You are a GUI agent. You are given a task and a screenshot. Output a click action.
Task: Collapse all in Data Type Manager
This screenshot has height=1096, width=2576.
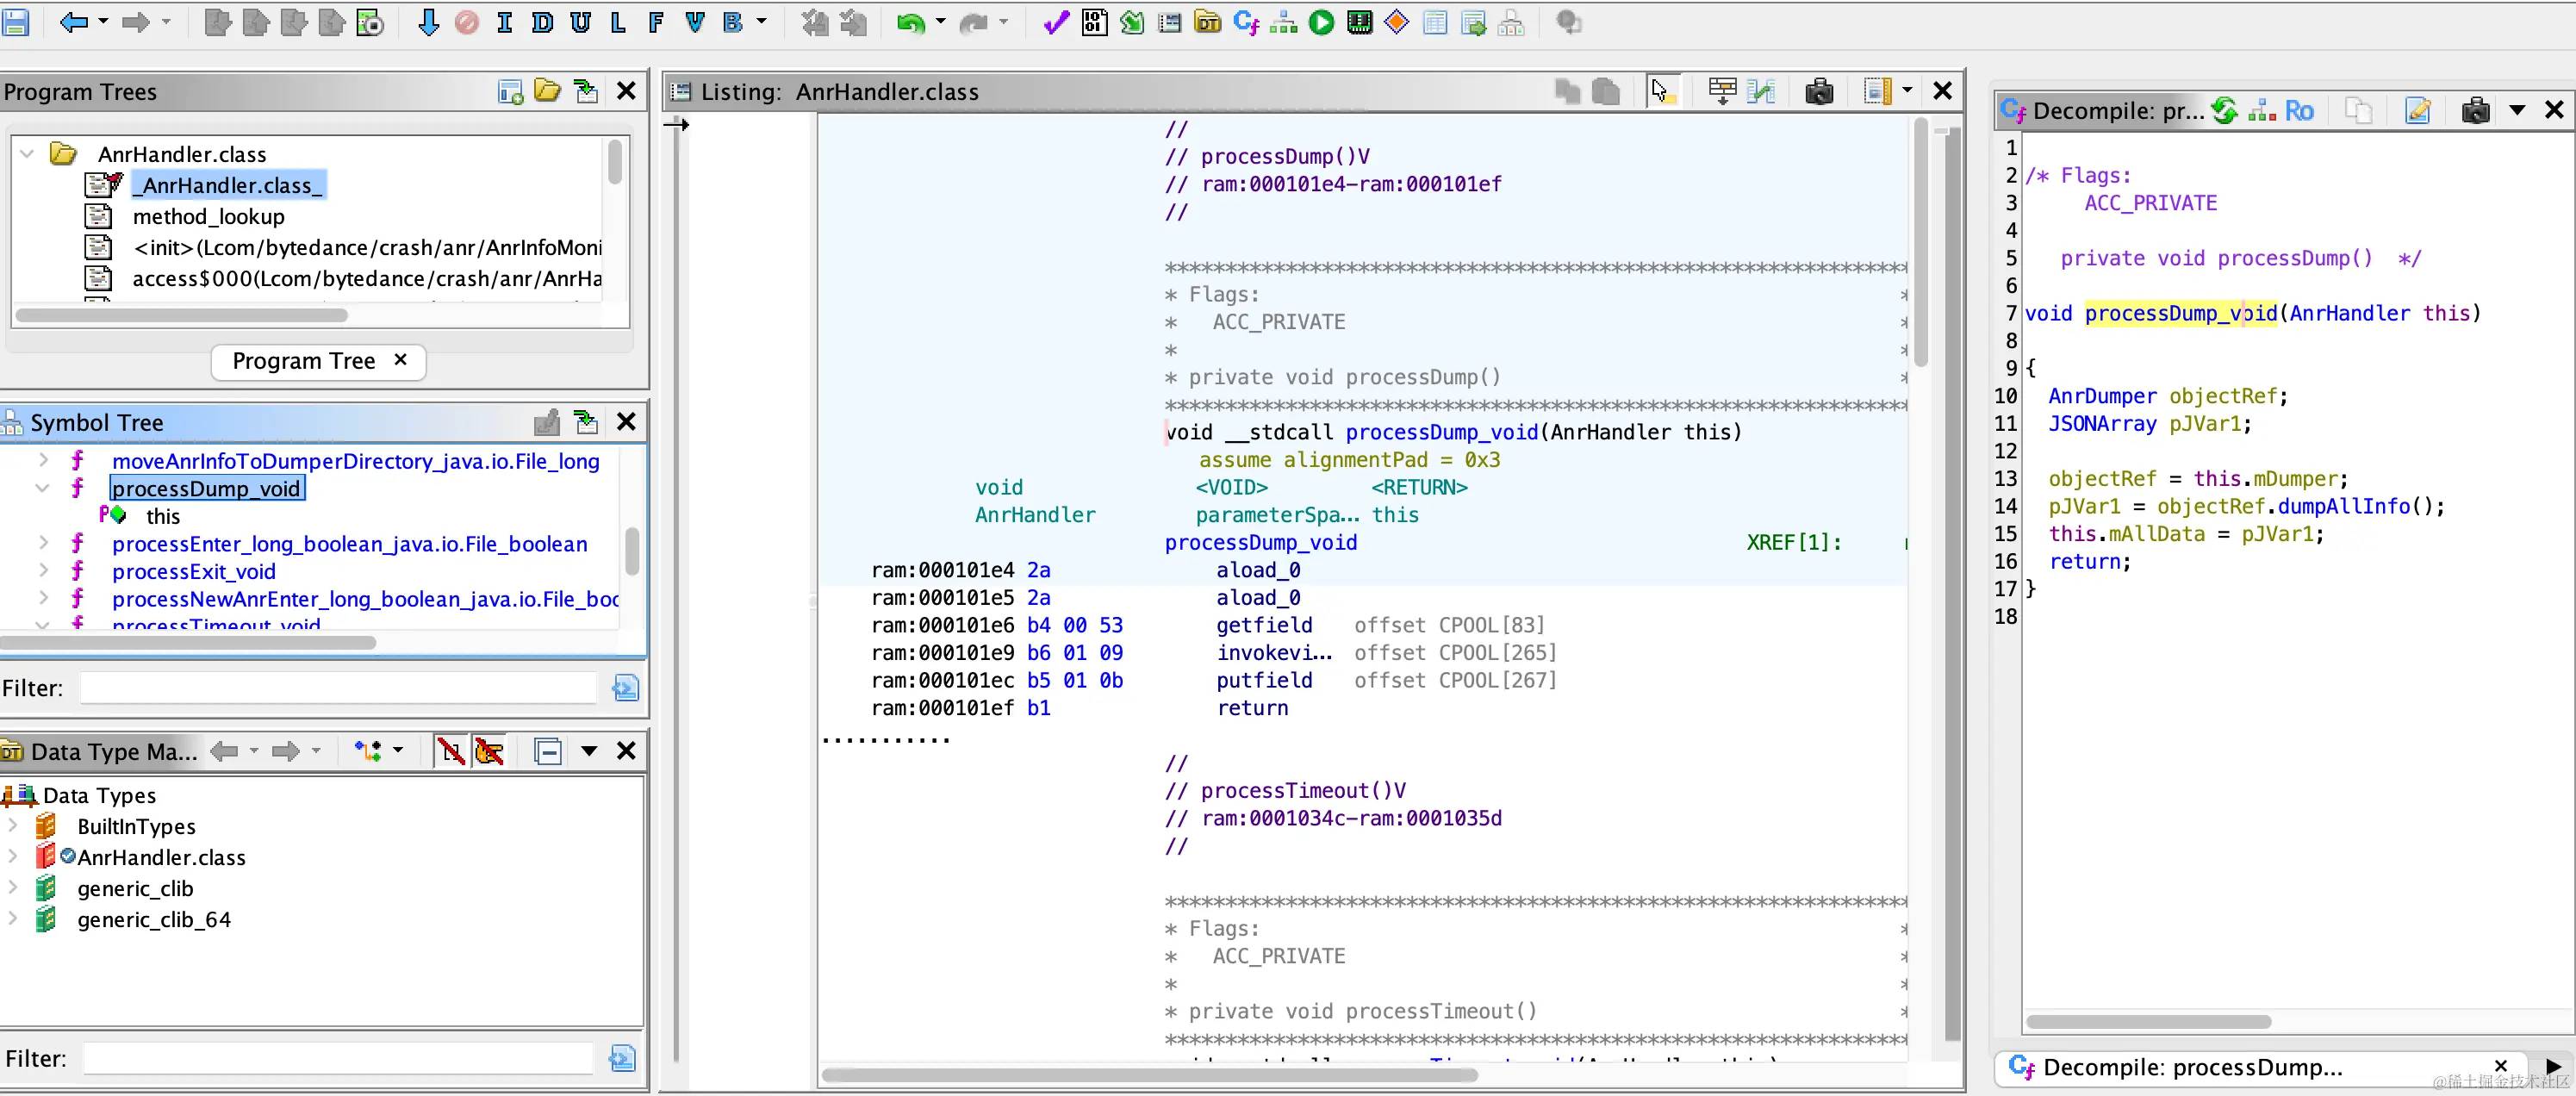pyautogui.click(x=547, y=751)
